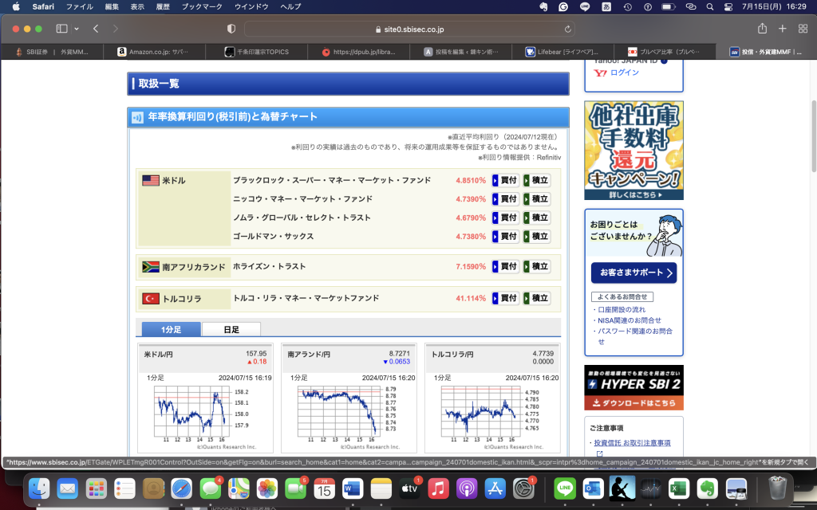Expand the sidebar dropdown chevron in toolbar
817x510 pixels.
coord(77,29)
